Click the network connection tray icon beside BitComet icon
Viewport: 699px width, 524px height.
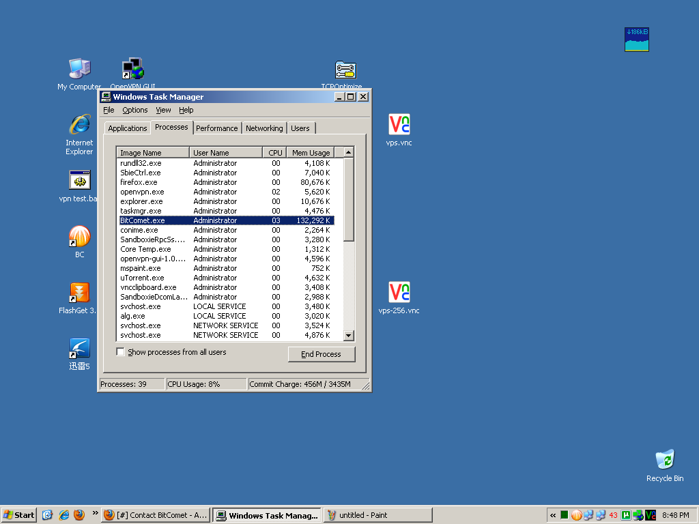(588, 515)
